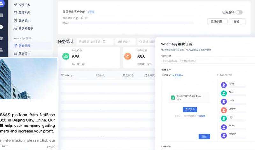255x150 pixels.
Task: Click Lucy's purple avatar
Action: (x=224, y=101)
